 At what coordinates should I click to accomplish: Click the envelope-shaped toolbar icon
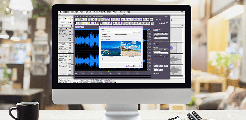(x=97, y=23)
